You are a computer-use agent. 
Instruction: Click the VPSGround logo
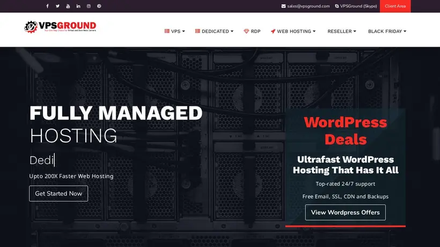coord(60,27)
